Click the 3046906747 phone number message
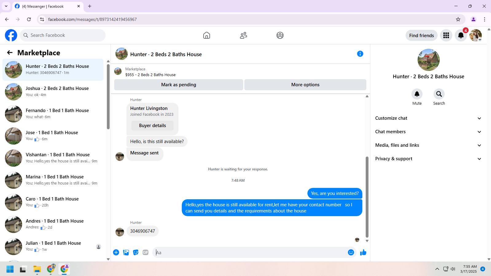491x276 pixels. pyautogui.click(x=142, y=231)
